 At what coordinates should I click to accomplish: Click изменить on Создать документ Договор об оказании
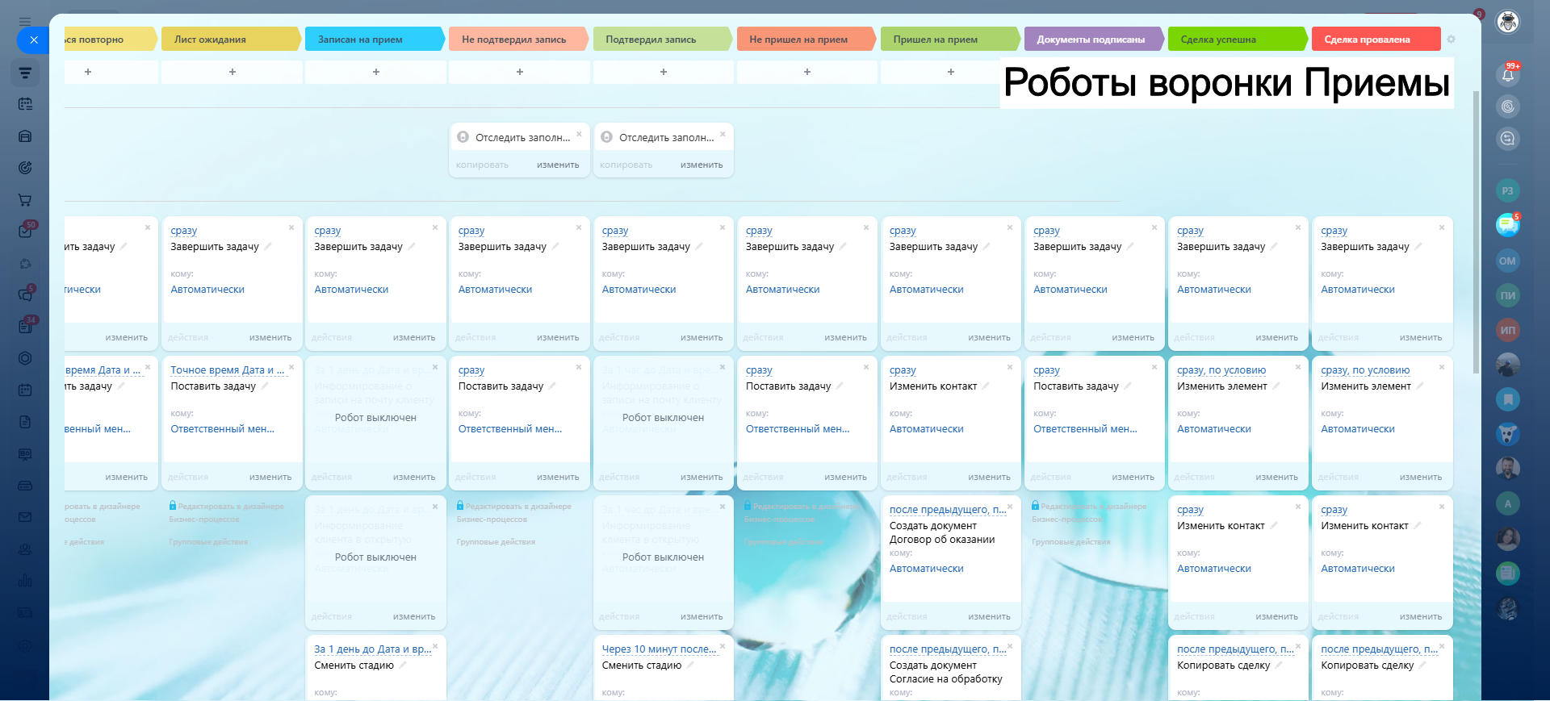click(989, 617)
